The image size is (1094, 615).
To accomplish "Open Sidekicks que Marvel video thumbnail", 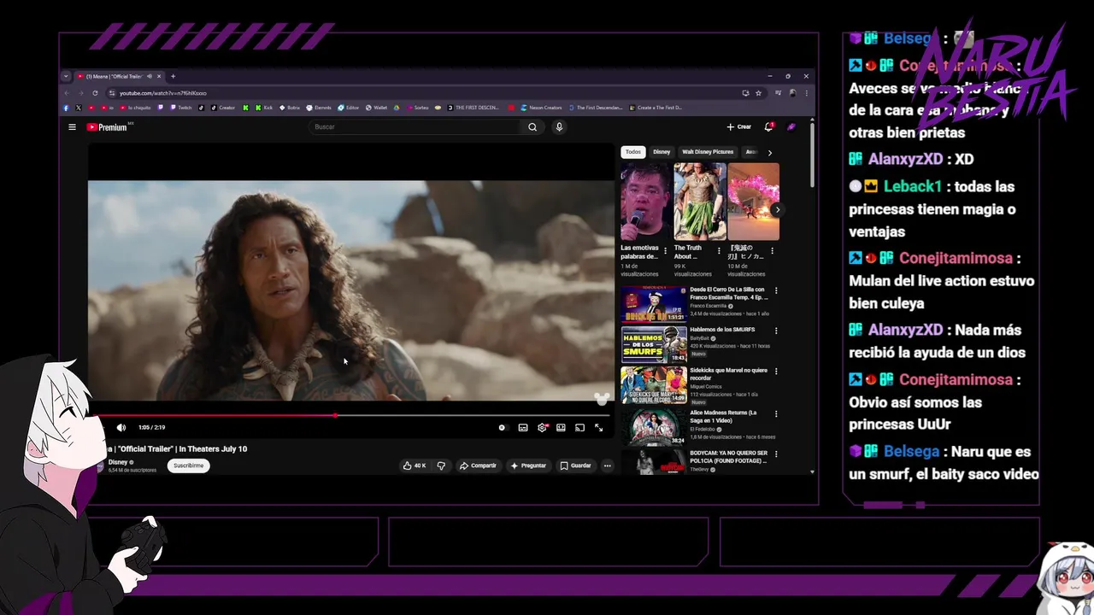I will [654, 385].
